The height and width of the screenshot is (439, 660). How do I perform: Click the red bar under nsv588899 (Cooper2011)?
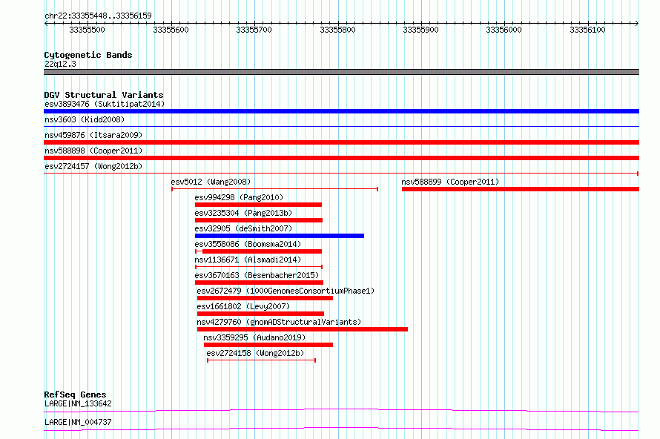click(521, 189)
